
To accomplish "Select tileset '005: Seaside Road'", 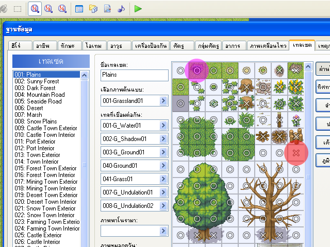I will pos(46,101).
